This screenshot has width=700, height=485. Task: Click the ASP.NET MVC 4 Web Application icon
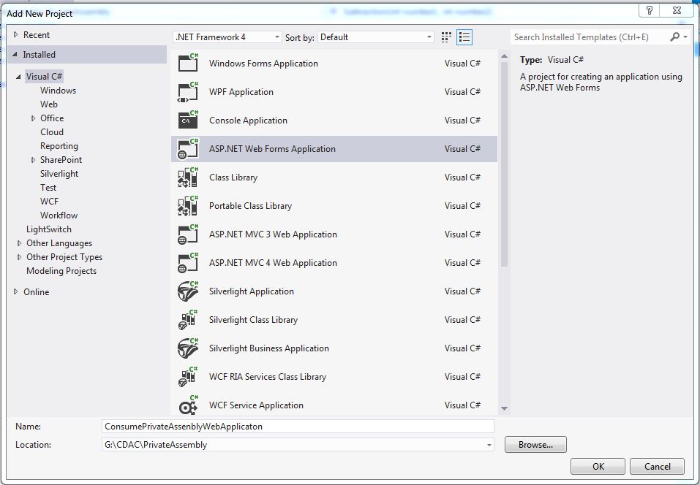tap(188, 263)
